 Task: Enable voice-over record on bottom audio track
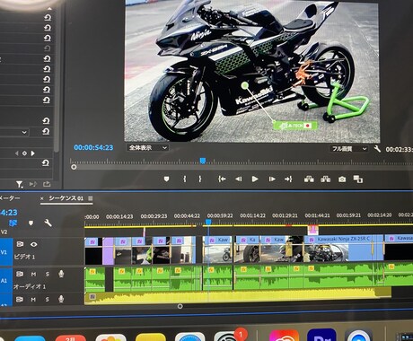tap(61, 299)
